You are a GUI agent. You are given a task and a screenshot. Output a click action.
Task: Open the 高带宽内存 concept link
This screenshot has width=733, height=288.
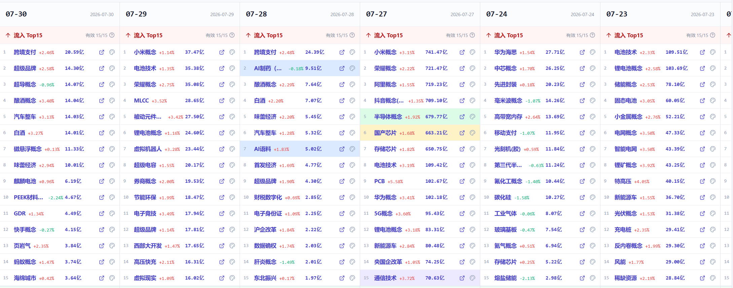point(508,117)
